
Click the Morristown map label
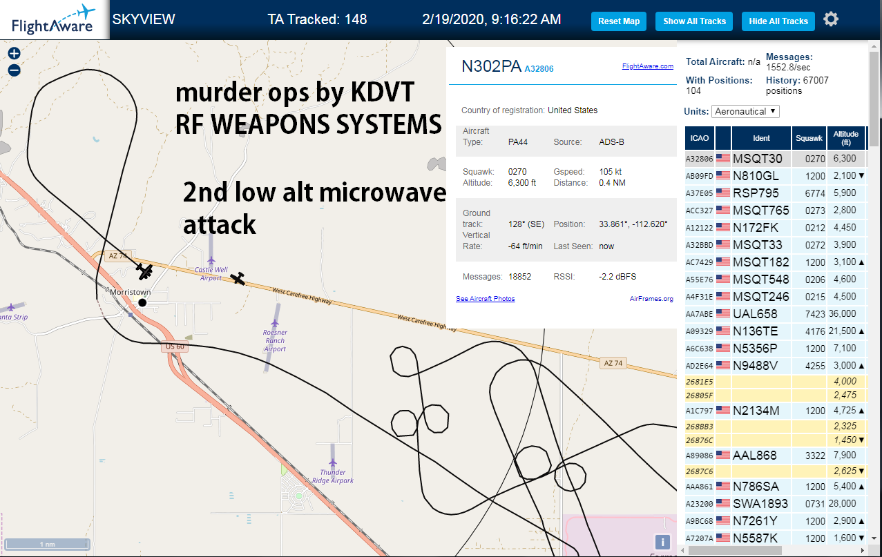pyautogui.click(x=131, y=293)
